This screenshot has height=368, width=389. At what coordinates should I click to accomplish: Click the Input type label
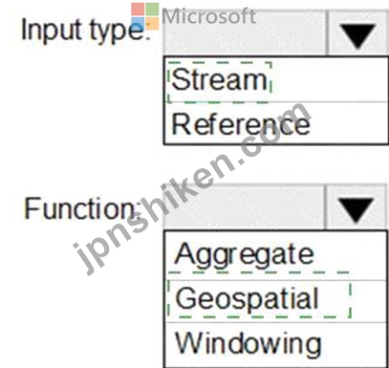pos(84,32)
